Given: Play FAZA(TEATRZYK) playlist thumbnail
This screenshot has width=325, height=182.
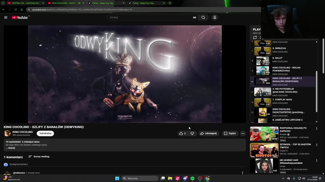Looking at the screenshot, I should [x=263, y=112].
